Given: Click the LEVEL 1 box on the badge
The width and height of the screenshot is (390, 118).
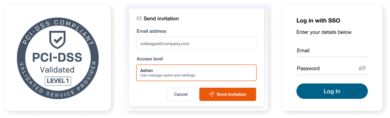Looking at the screenshot, I should pyautogui.click(x=58, y=81).
